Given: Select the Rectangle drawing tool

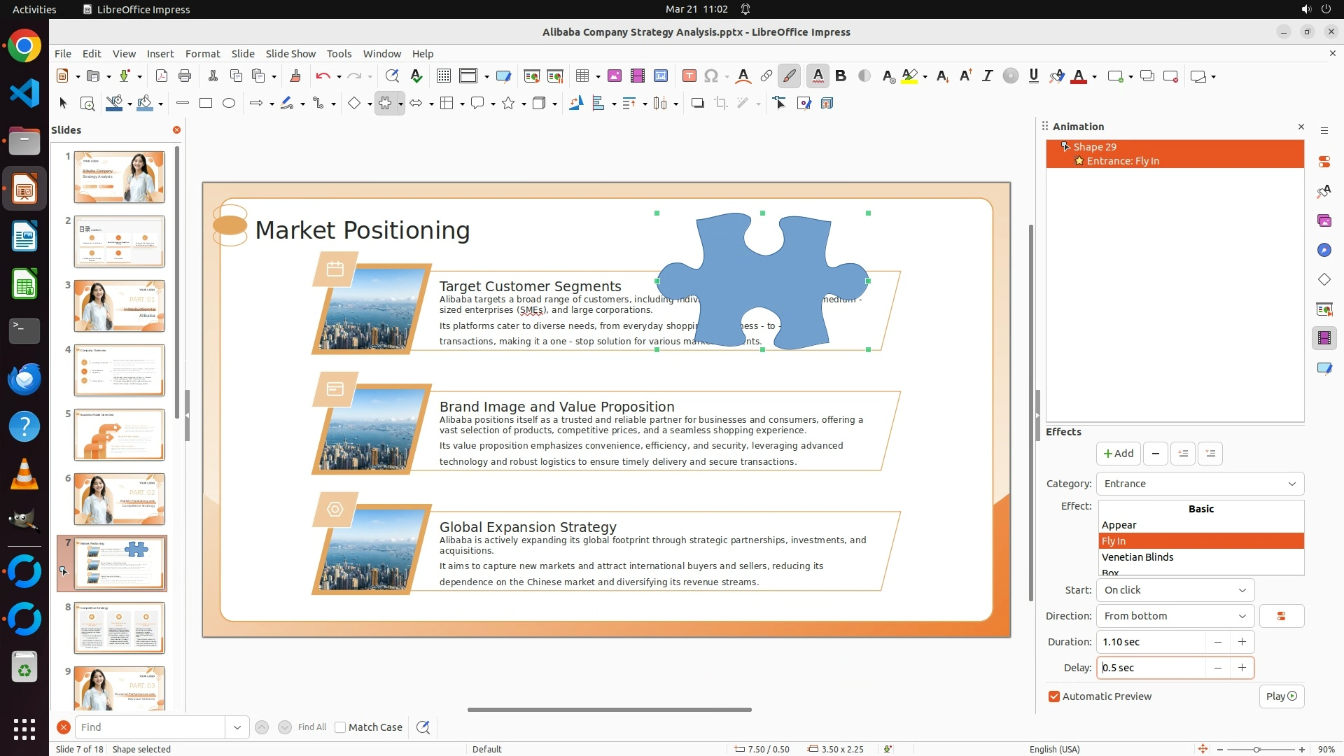Looking at the screenshot, I should [205, 104].
